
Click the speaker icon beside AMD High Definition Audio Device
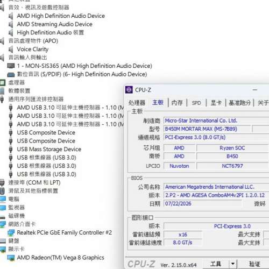coord(11,16)
